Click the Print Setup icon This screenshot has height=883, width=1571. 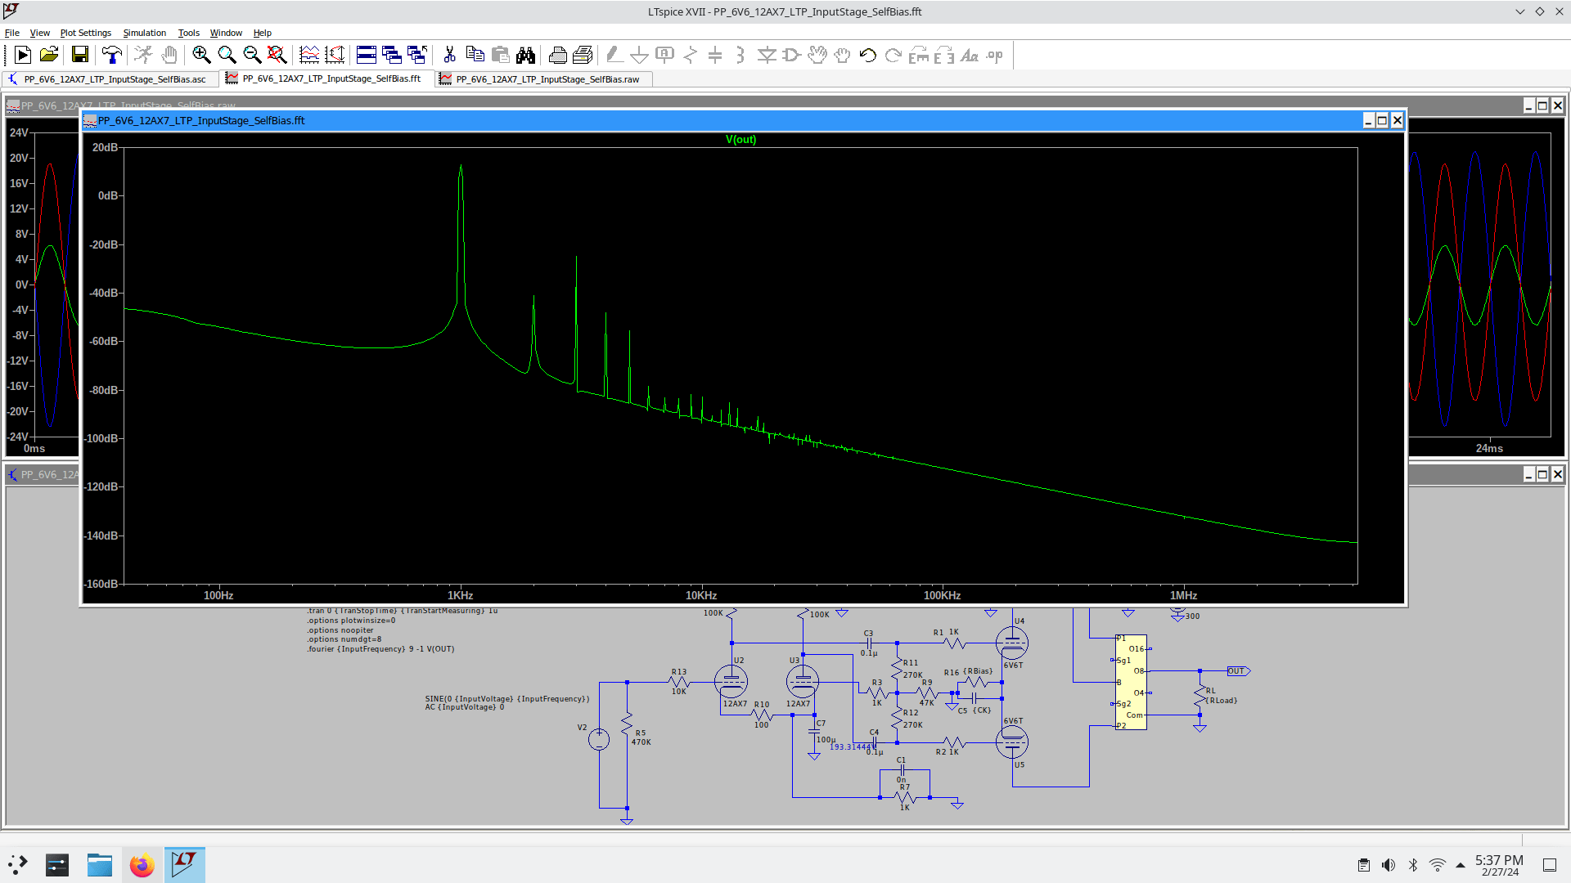tap(583, 55)
